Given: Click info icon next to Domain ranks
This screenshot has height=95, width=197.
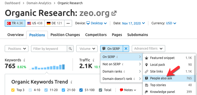Looking at the screenshot, I should tap(124, 72).
